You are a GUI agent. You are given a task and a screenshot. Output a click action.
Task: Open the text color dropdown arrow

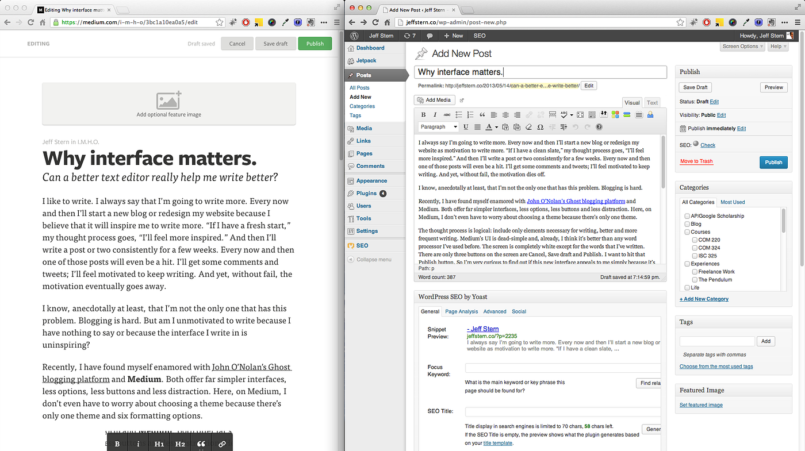click(496, 126)
